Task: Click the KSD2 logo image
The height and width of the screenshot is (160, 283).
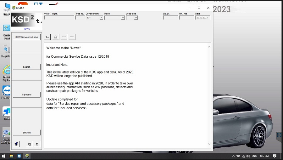Action: [x=27, y=20]
